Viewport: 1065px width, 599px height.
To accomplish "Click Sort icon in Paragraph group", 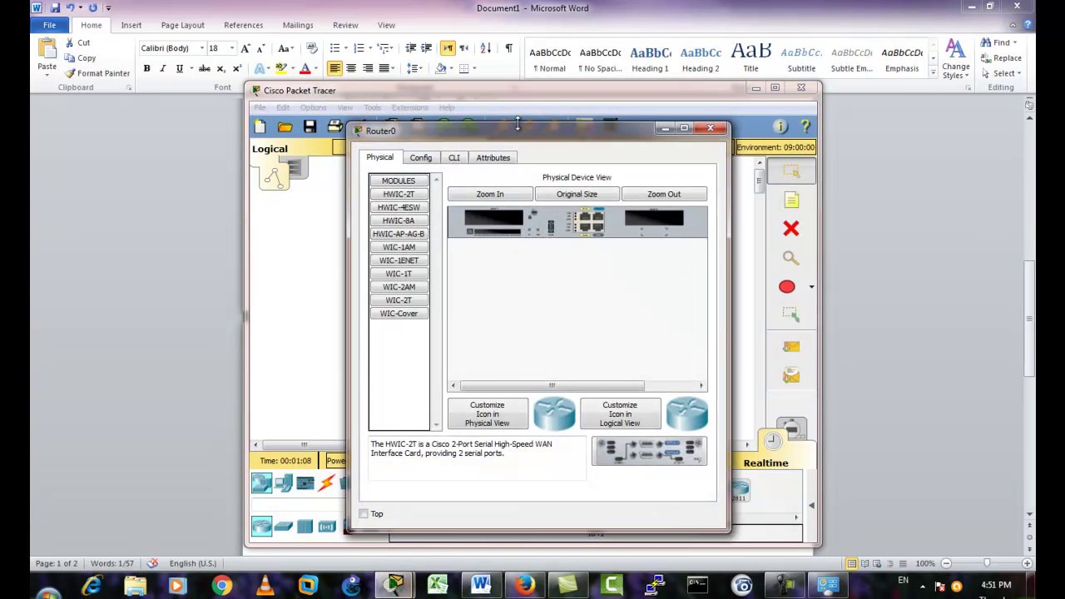I will (486, 48).
